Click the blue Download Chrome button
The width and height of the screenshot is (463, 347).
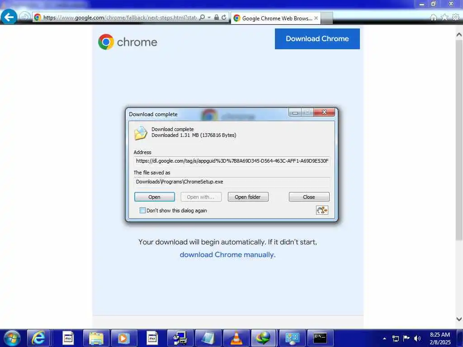pyautogui.click(x=317, y=39)
